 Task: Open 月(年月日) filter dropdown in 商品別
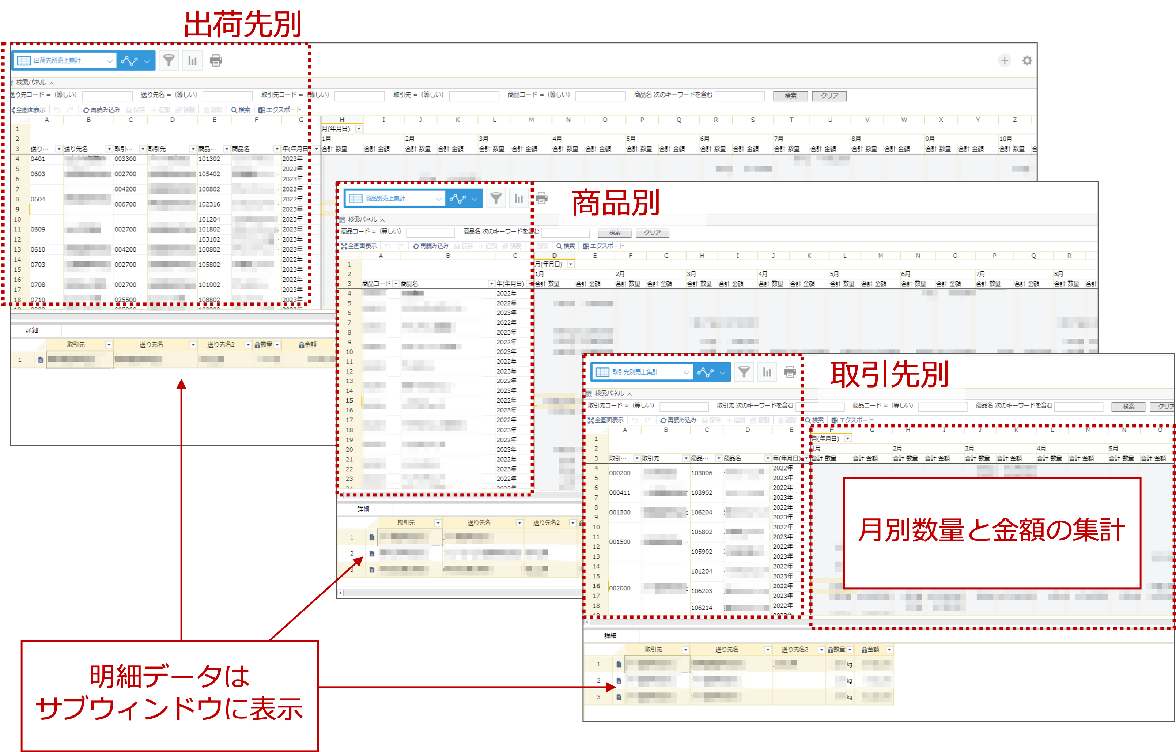(570, 264)
